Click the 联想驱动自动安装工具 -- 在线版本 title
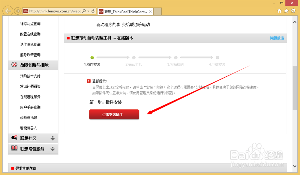 point(102,38)
